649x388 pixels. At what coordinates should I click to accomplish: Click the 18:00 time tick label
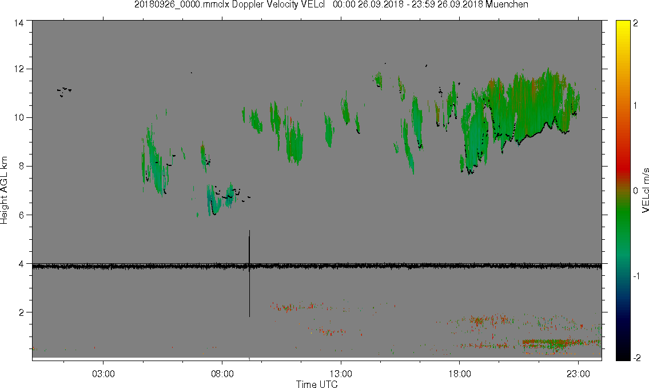[x=459, y=374]
